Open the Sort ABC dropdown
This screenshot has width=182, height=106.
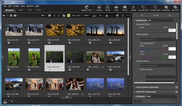point(77,16)
